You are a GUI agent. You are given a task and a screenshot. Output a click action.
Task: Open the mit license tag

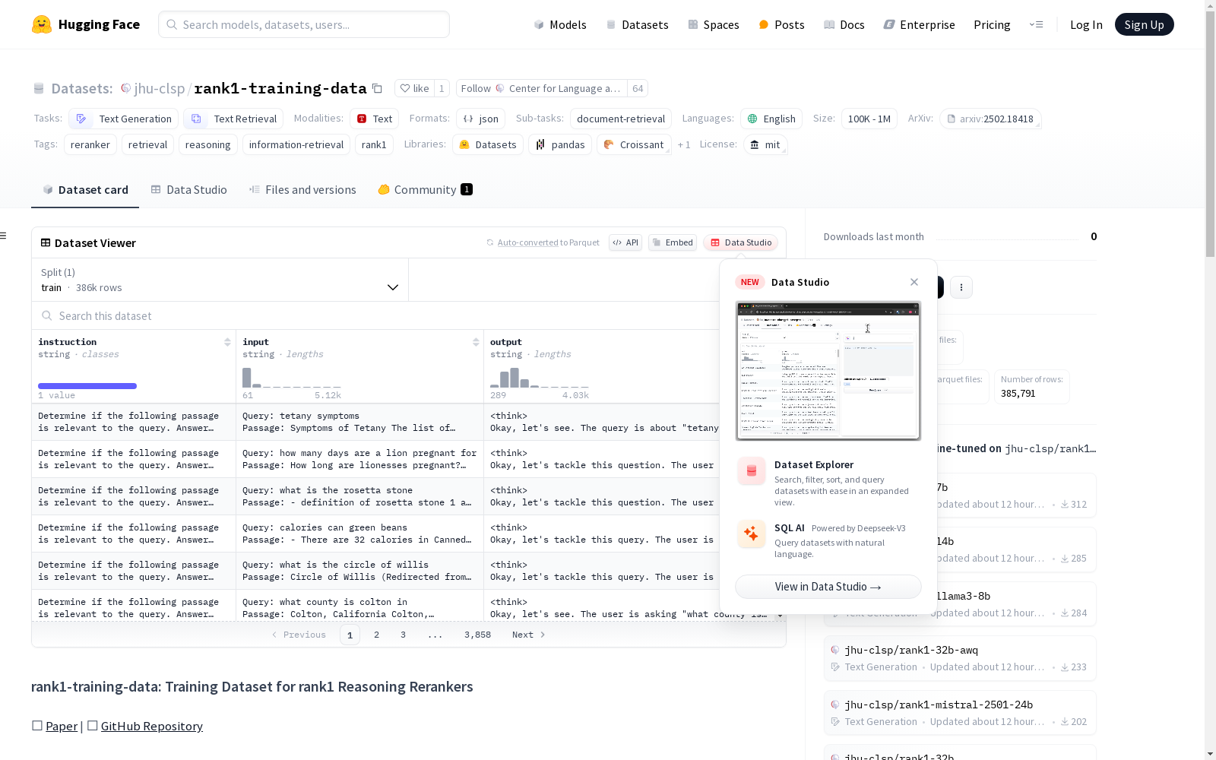(x=765, y=144)
